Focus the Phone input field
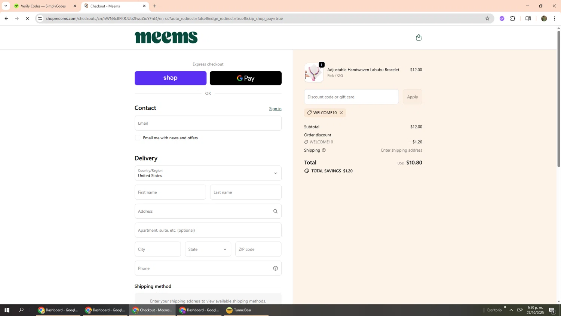561x316 pixels. pyautogui.click(x=208, y=268)
